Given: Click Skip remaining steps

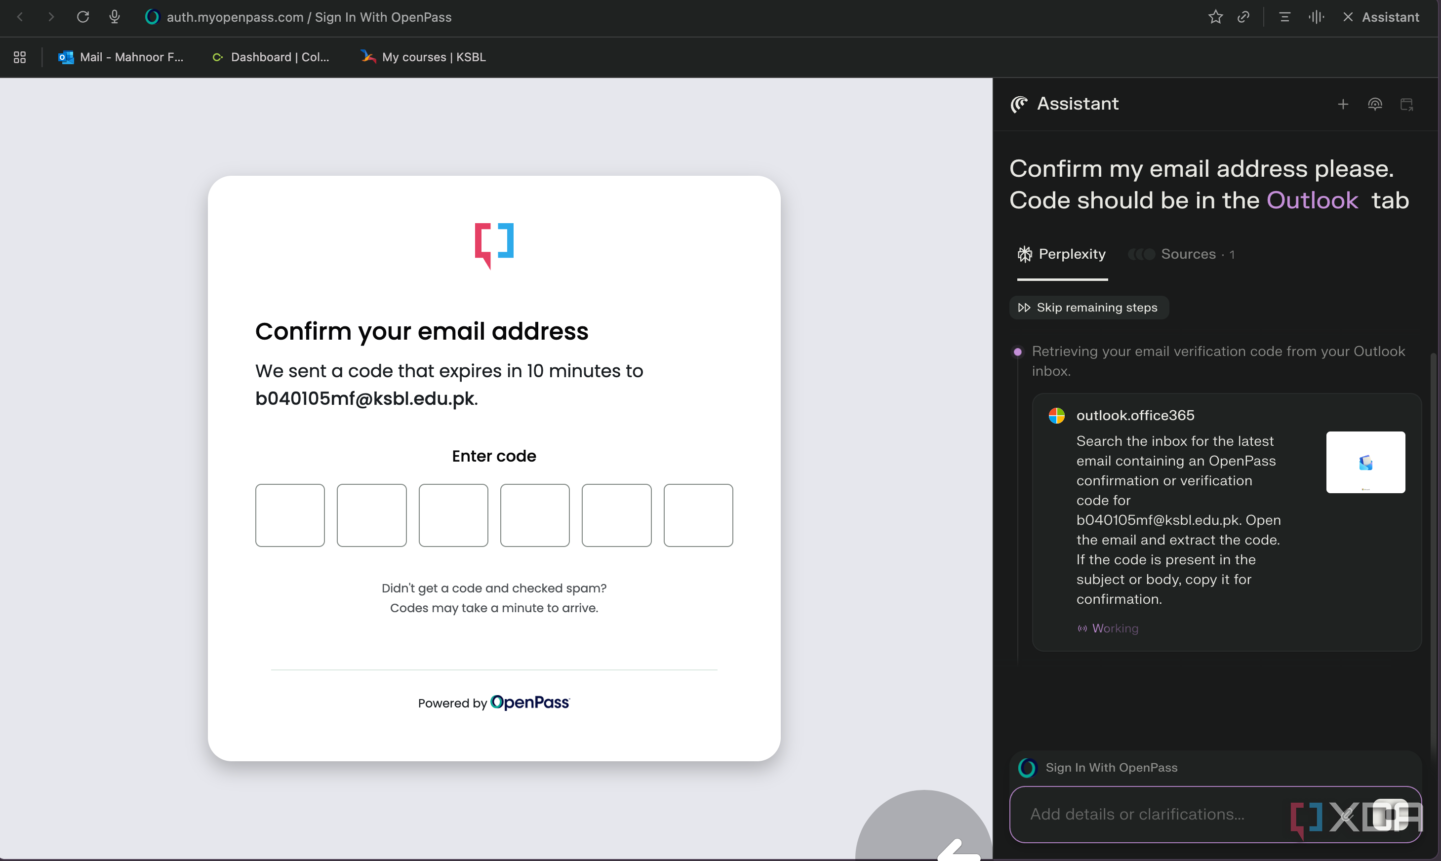Looking at the screenshot, I should (x=1089, y=308).
